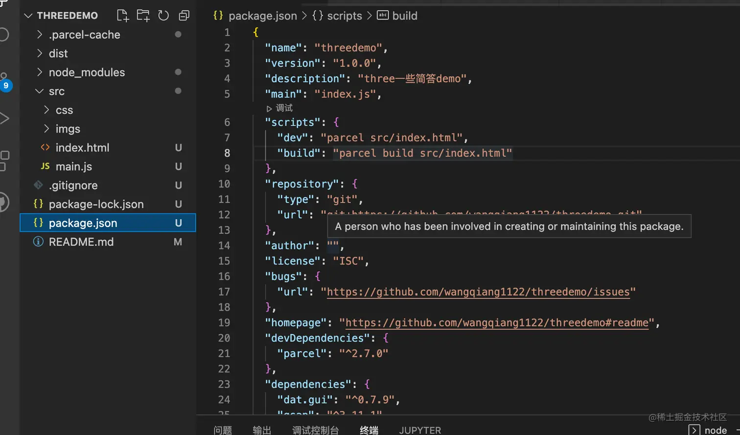The width and height of the screenshot is (740, 435).
Task: Collapse all folders in explorer
Action: click(x=184, y=16)
